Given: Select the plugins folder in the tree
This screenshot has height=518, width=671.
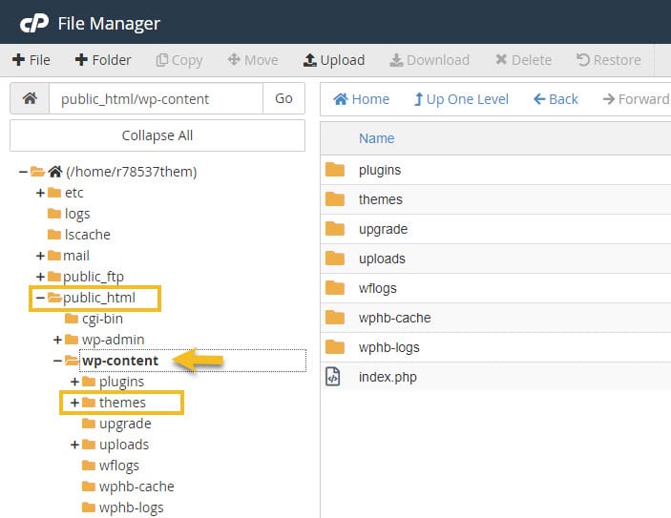Looking at the screenshot, I should 121,382.
